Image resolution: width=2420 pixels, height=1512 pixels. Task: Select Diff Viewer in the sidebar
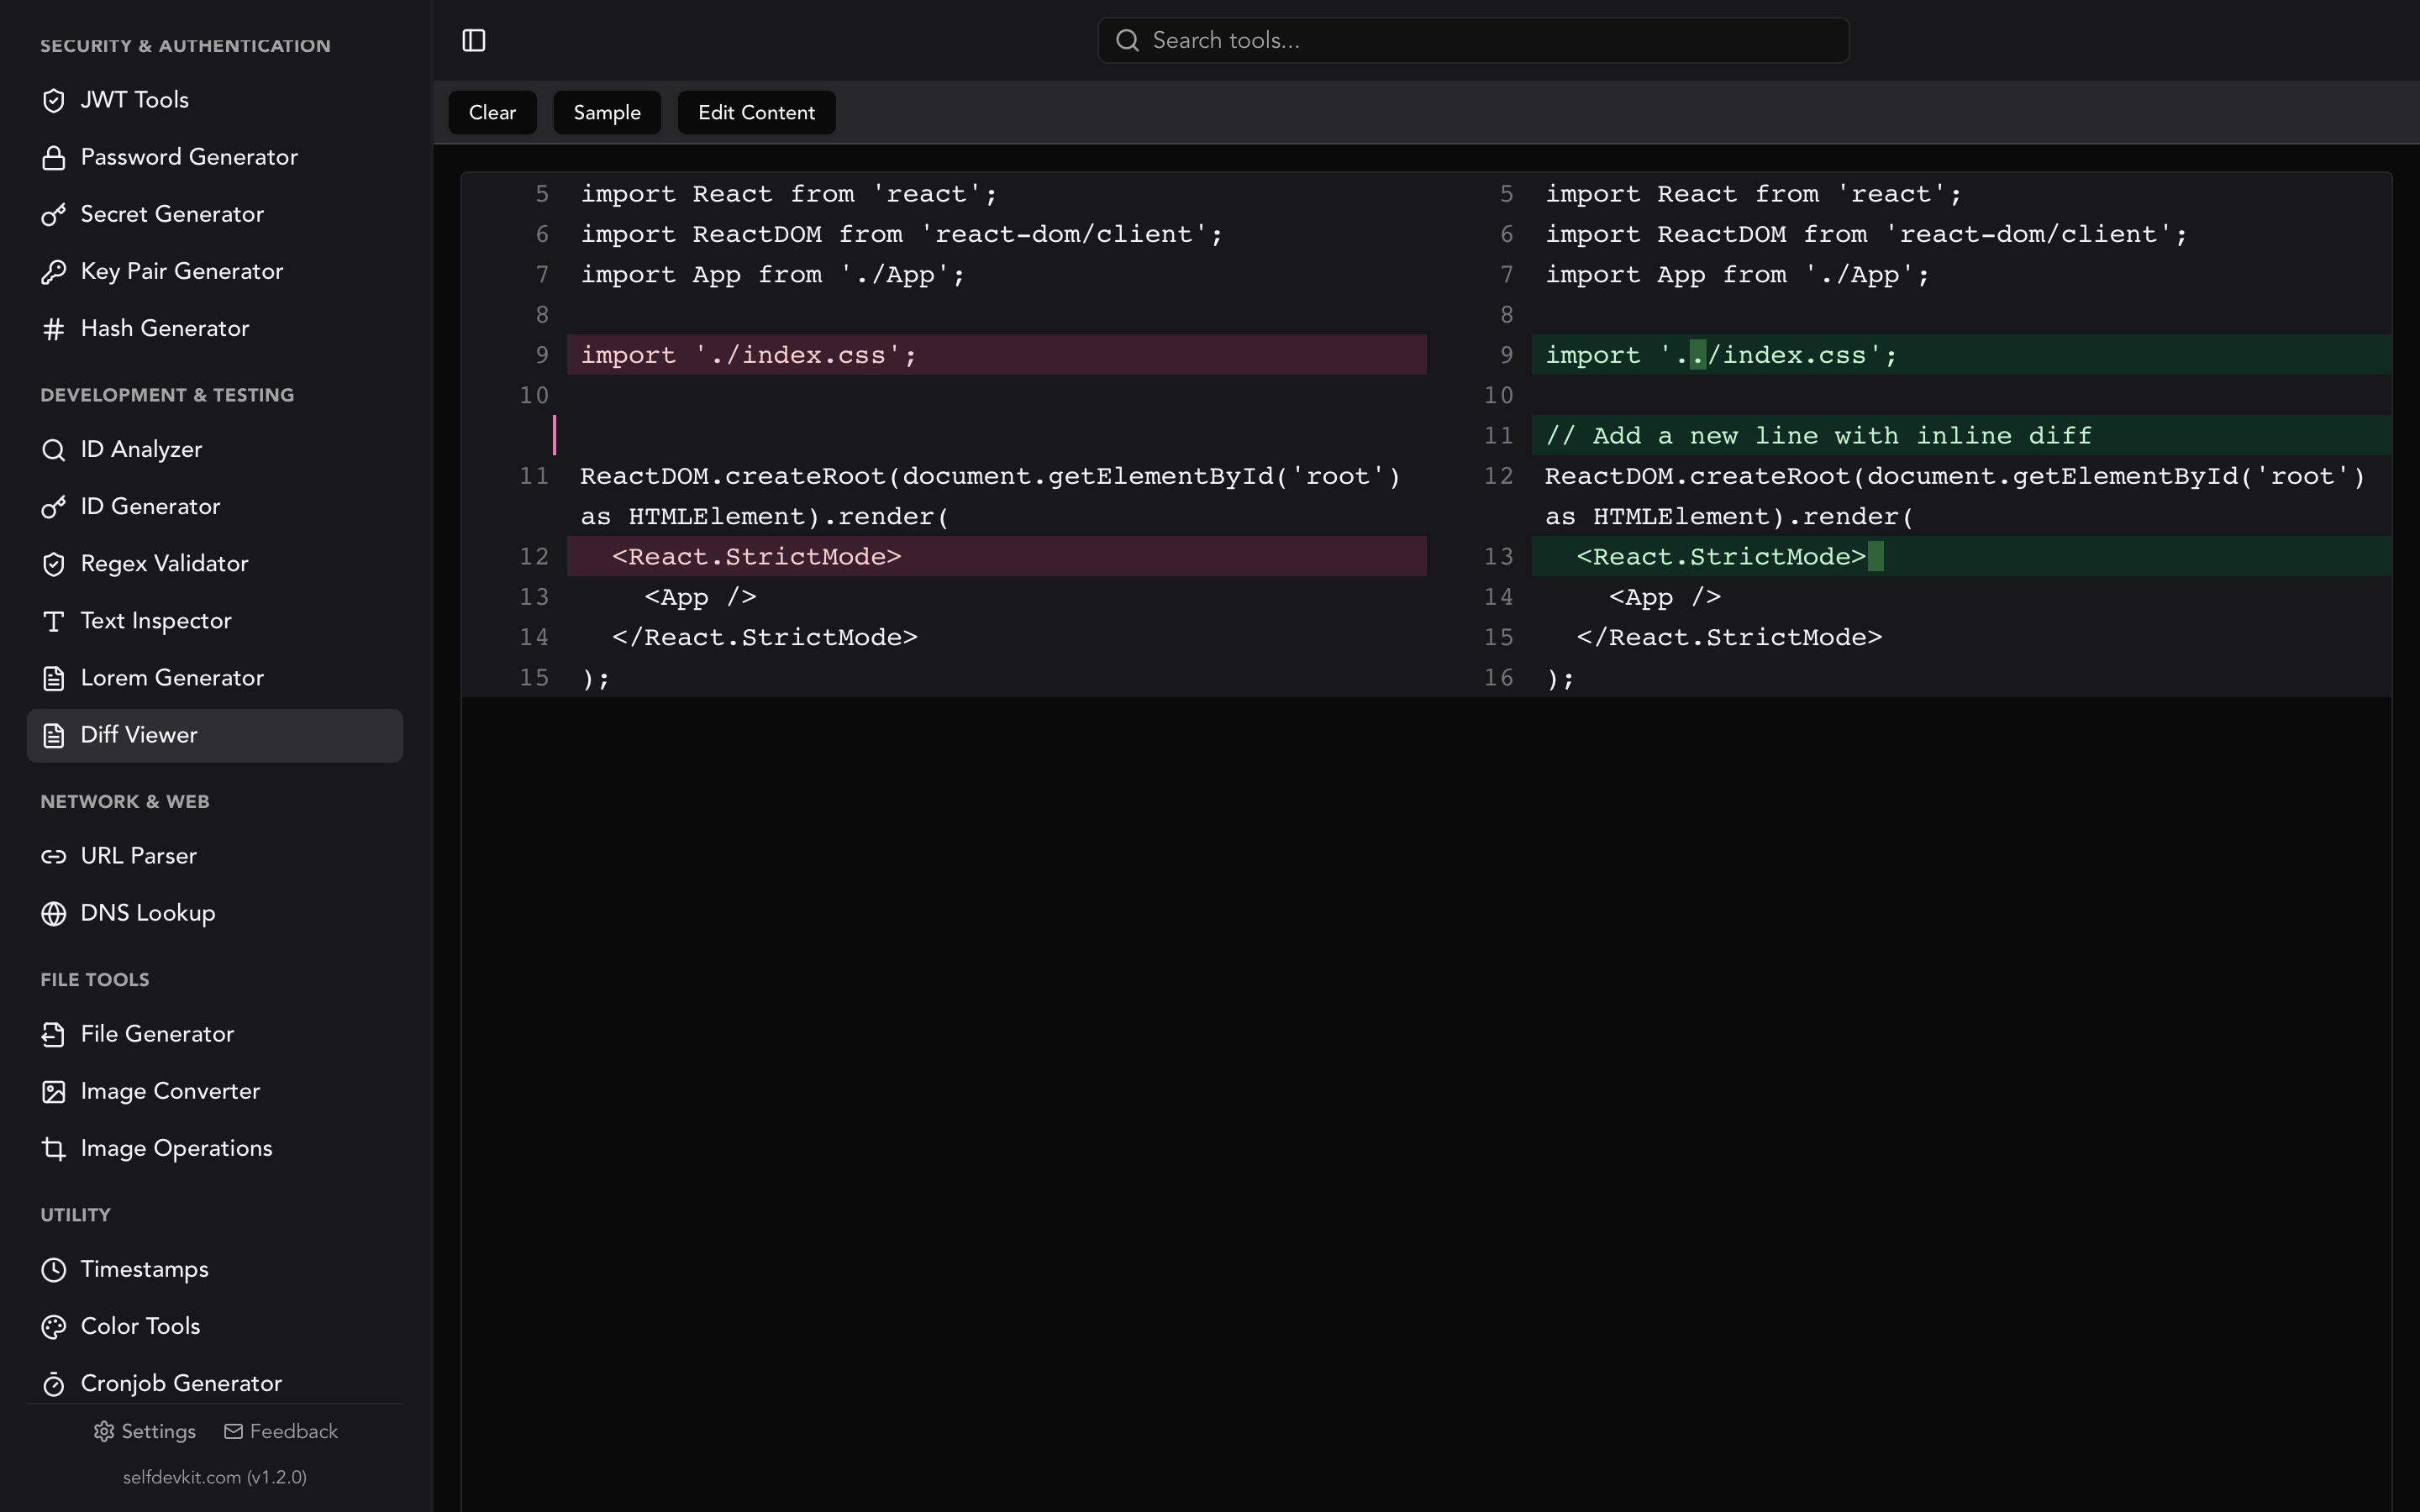(x=140, y=735)
